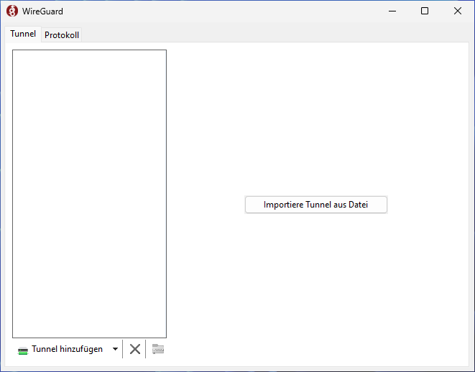Close the WireGuard window
The image size is (475, 372).
[x=458, y=11]
